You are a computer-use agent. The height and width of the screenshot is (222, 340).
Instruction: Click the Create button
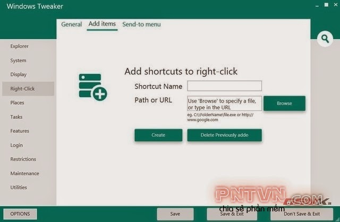point(158,135)
